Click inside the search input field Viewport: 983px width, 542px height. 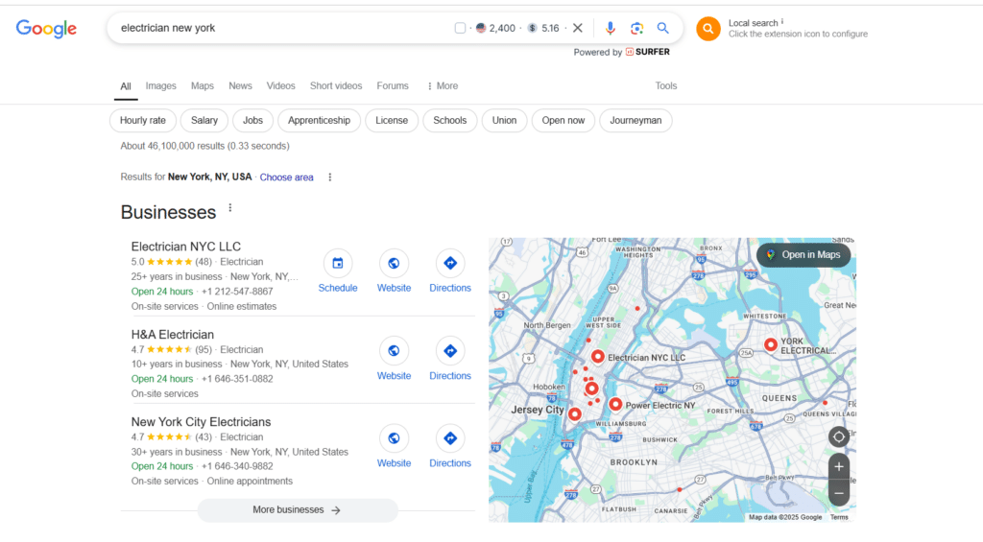[x=282, y=28]
